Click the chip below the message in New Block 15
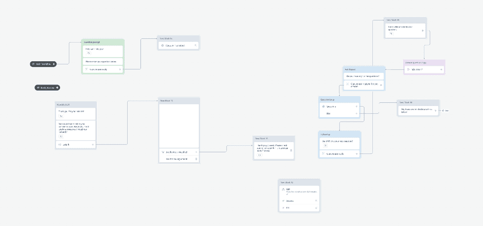The image size is (483, 226). [x=260, y=156]
